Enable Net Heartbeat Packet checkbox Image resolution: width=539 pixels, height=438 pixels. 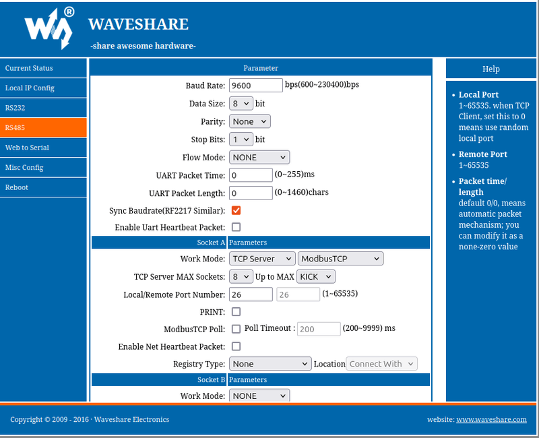coord(236,346)
